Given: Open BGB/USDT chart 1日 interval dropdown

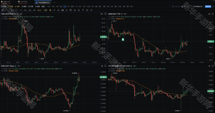Looking at the screenshot, I should tap(19, 66).
